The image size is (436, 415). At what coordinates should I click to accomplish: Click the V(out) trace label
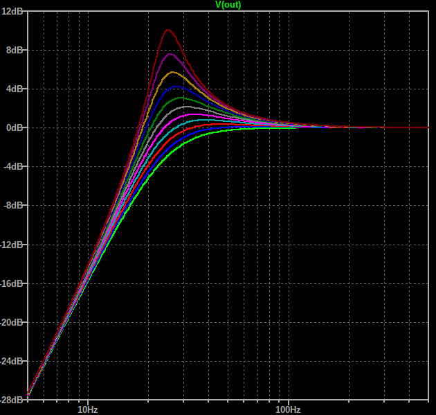tap(228, 5)
